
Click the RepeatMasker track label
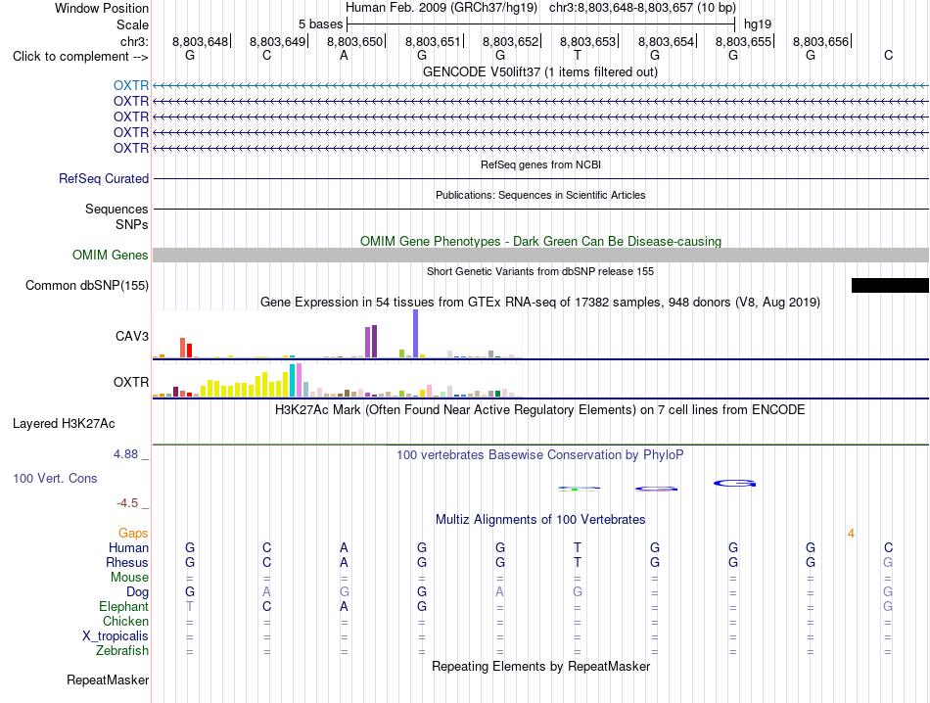108,680
